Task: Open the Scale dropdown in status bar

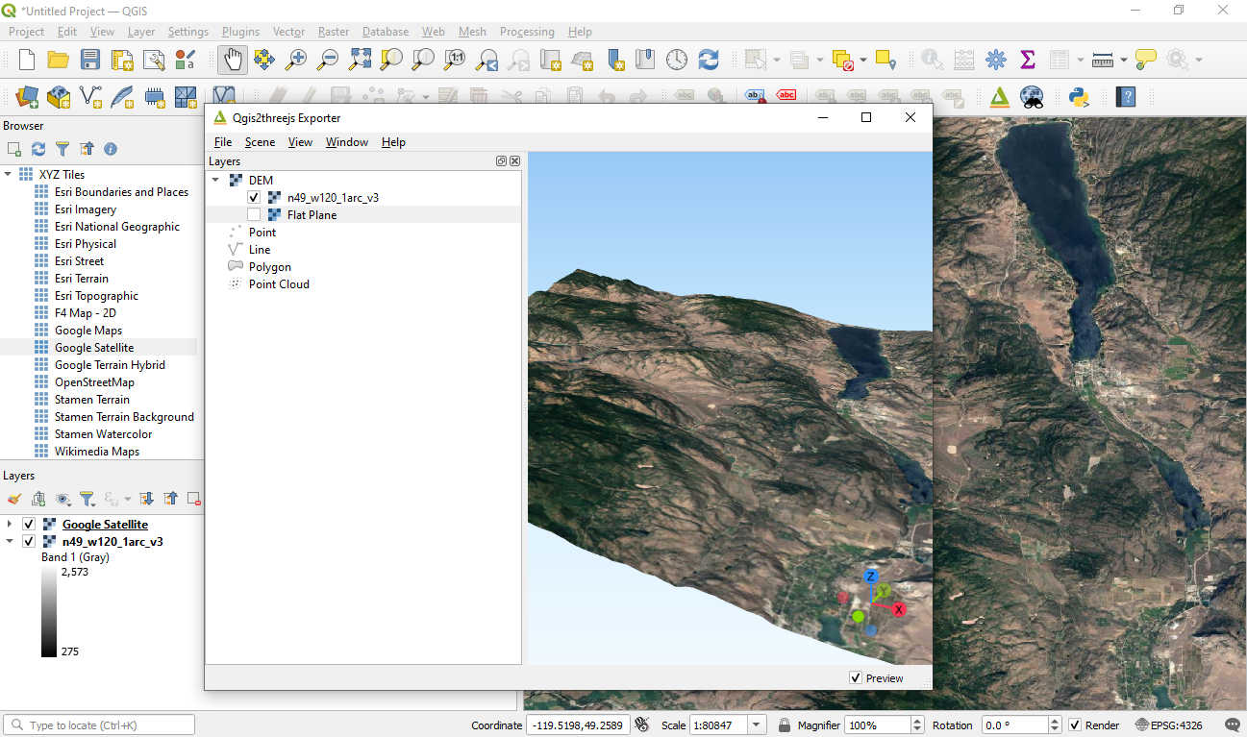Action: [x=757, y=725]
